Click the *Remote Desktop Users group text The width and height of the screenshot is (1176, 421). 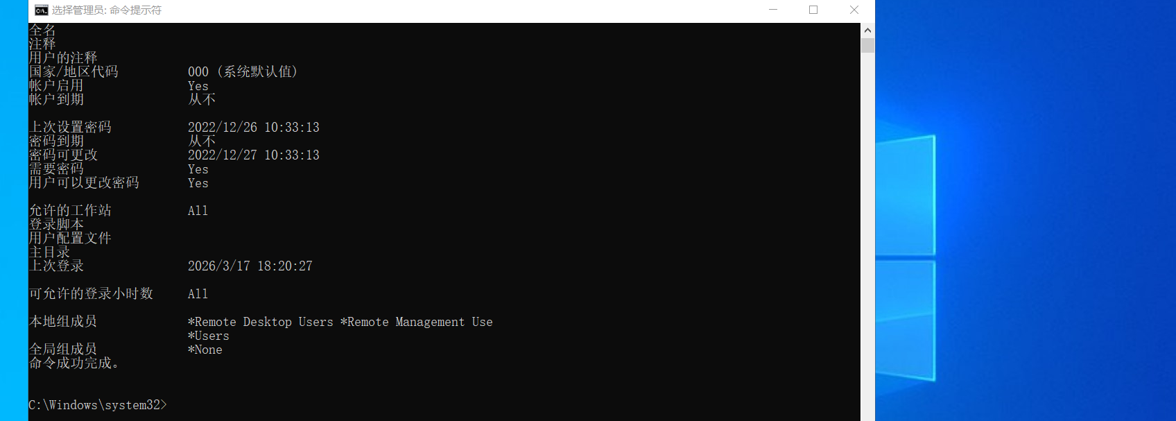point(261,322)
